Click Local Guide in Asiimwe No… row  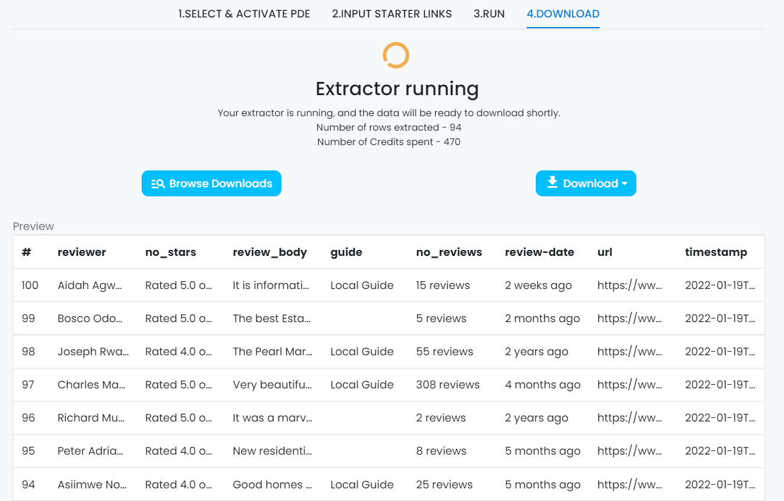362,485
